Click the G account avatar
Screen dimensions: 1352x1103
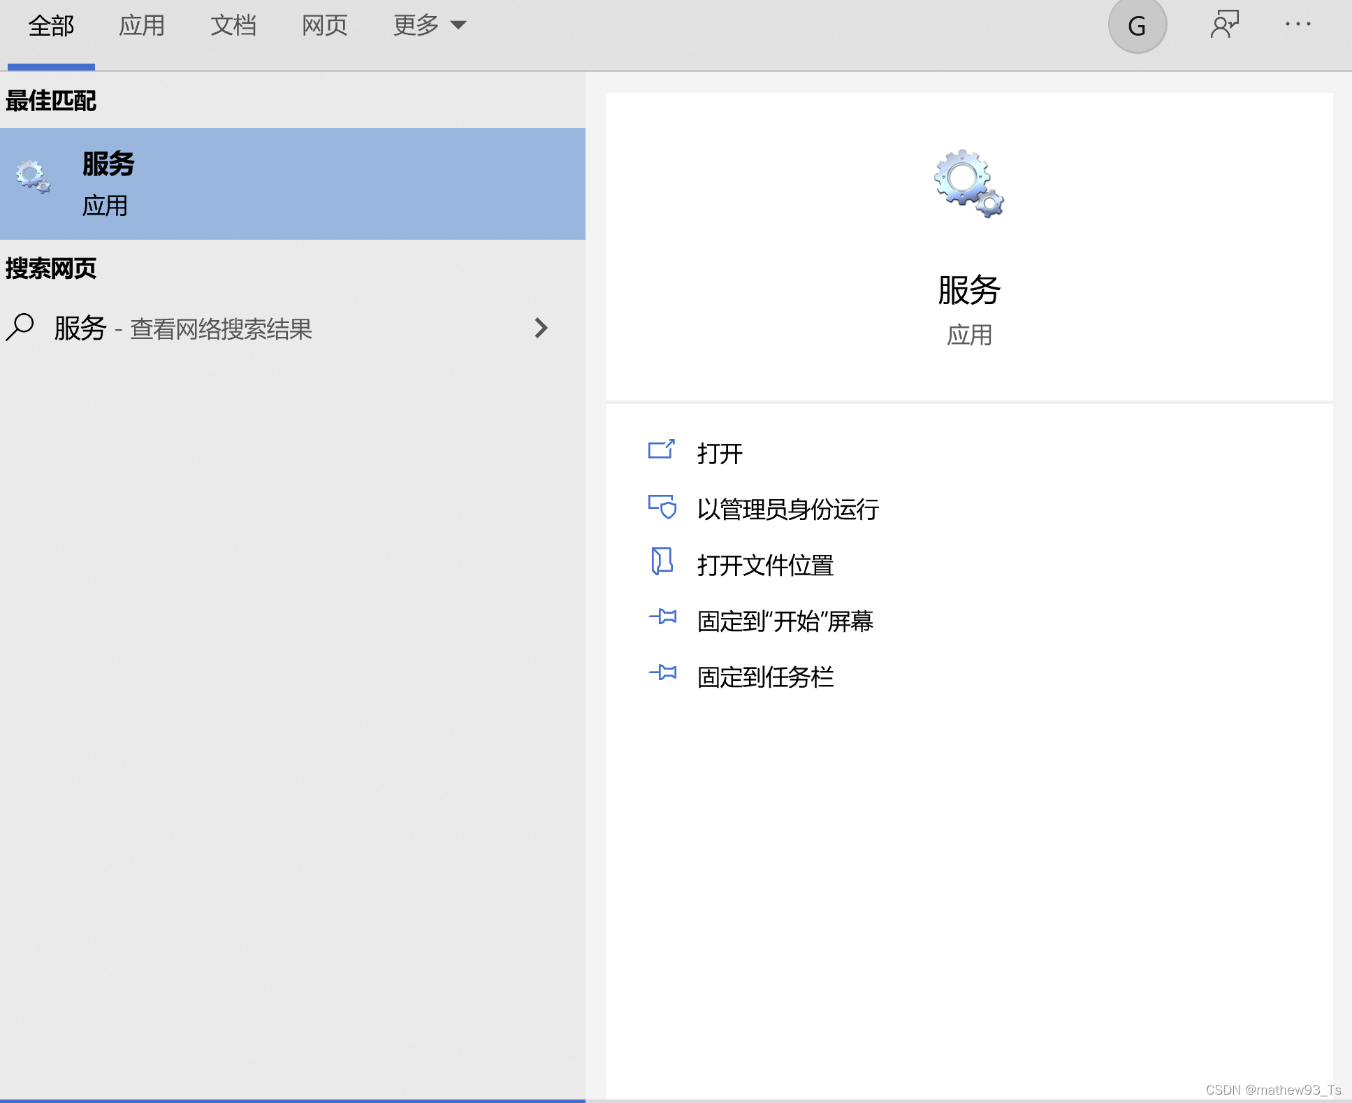point(1137,26)
